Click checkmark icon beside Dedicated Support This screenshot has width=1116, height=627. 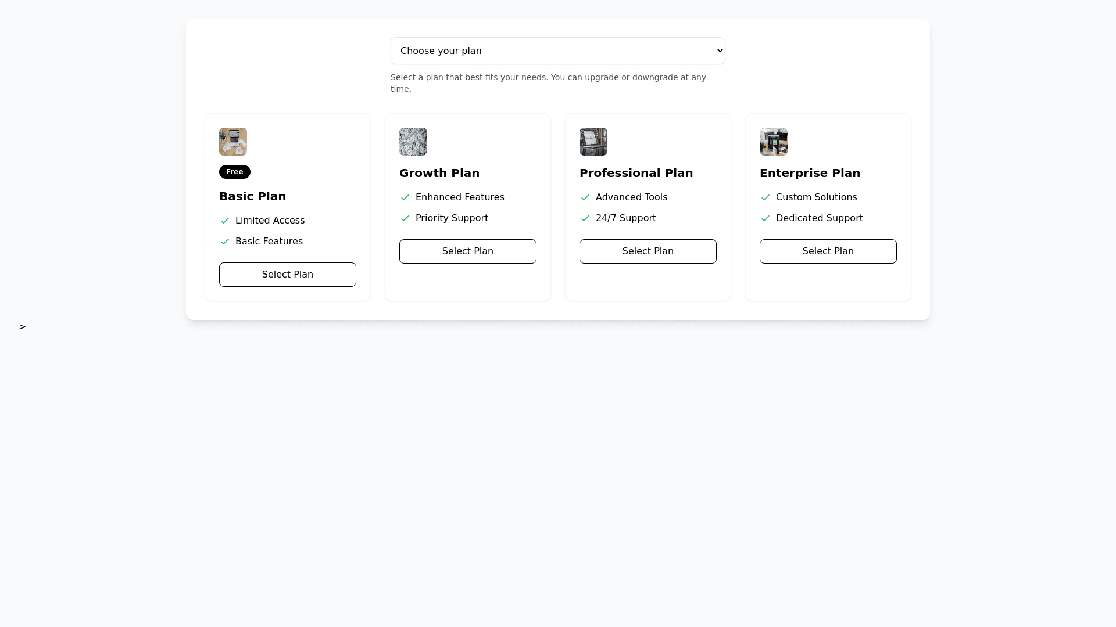coord(766,218)
